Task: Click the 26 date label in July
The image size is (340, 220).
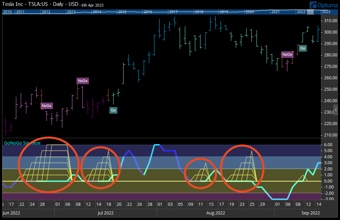Action: pyautogui.click(x=140, y=204)
